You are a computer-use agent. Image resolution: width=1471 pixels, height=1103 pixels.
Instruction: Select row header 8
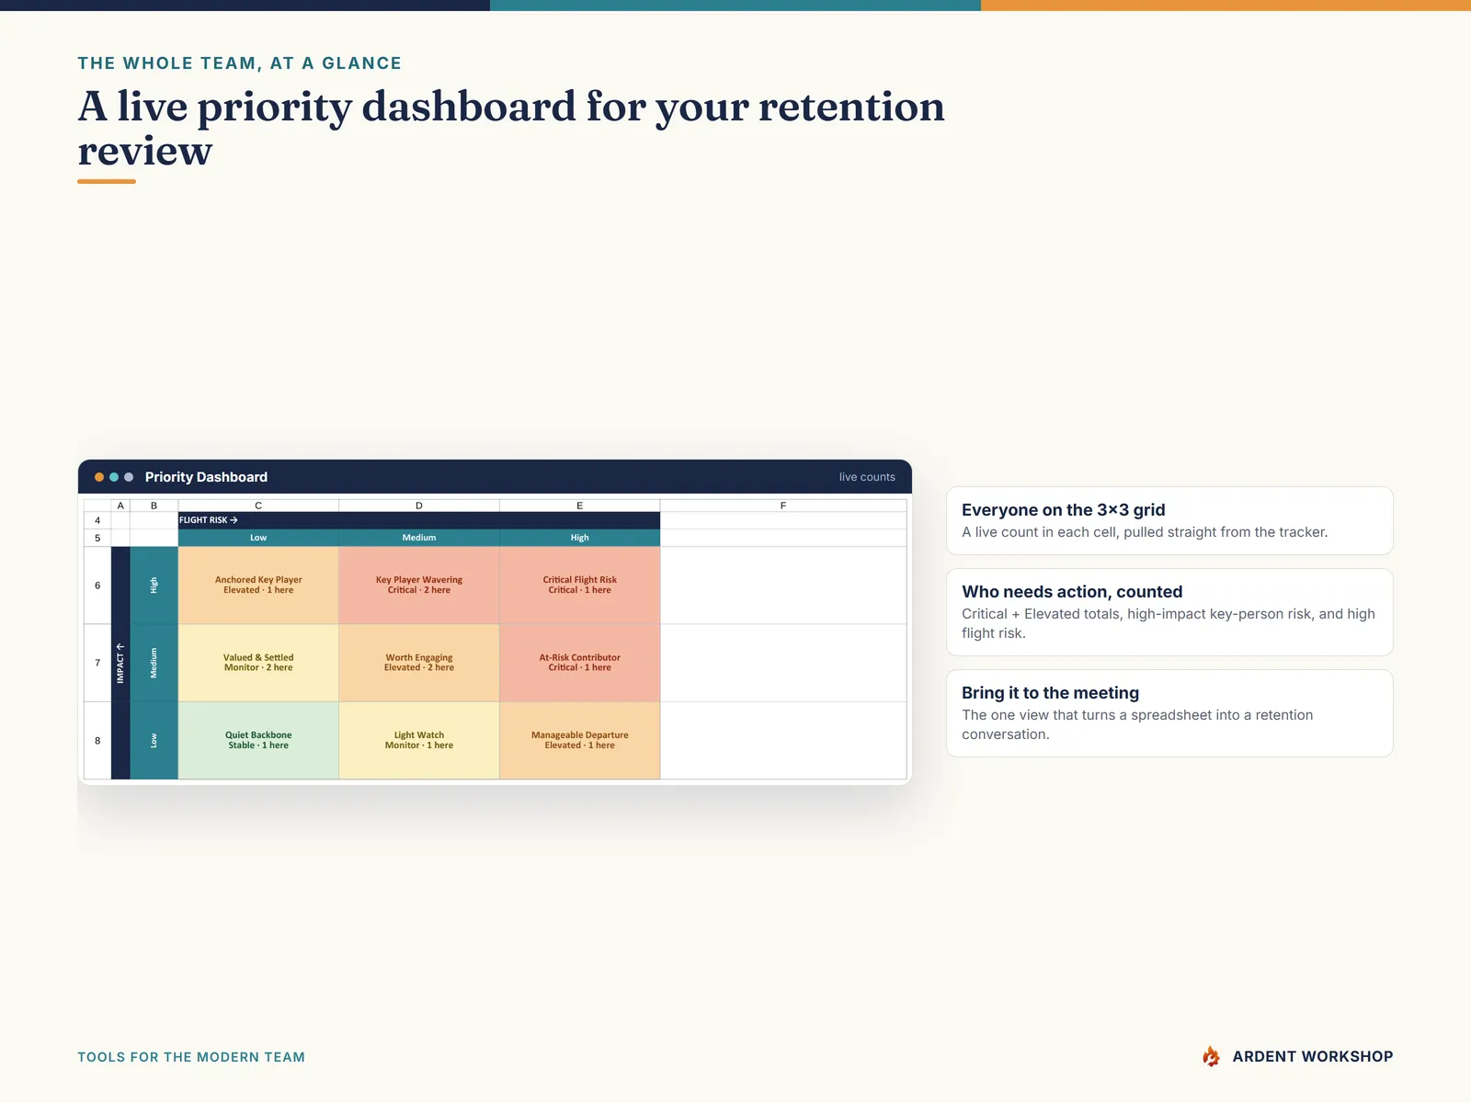(97, 741)
